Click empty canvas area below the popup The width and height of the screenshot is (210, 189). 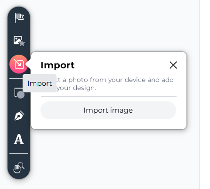[110, 157]
